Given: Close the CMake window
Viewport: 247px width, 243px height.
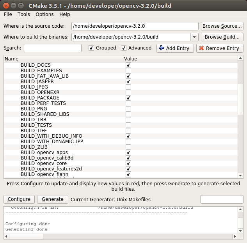Looking at the screenshot, I should [x=6, y=6].
